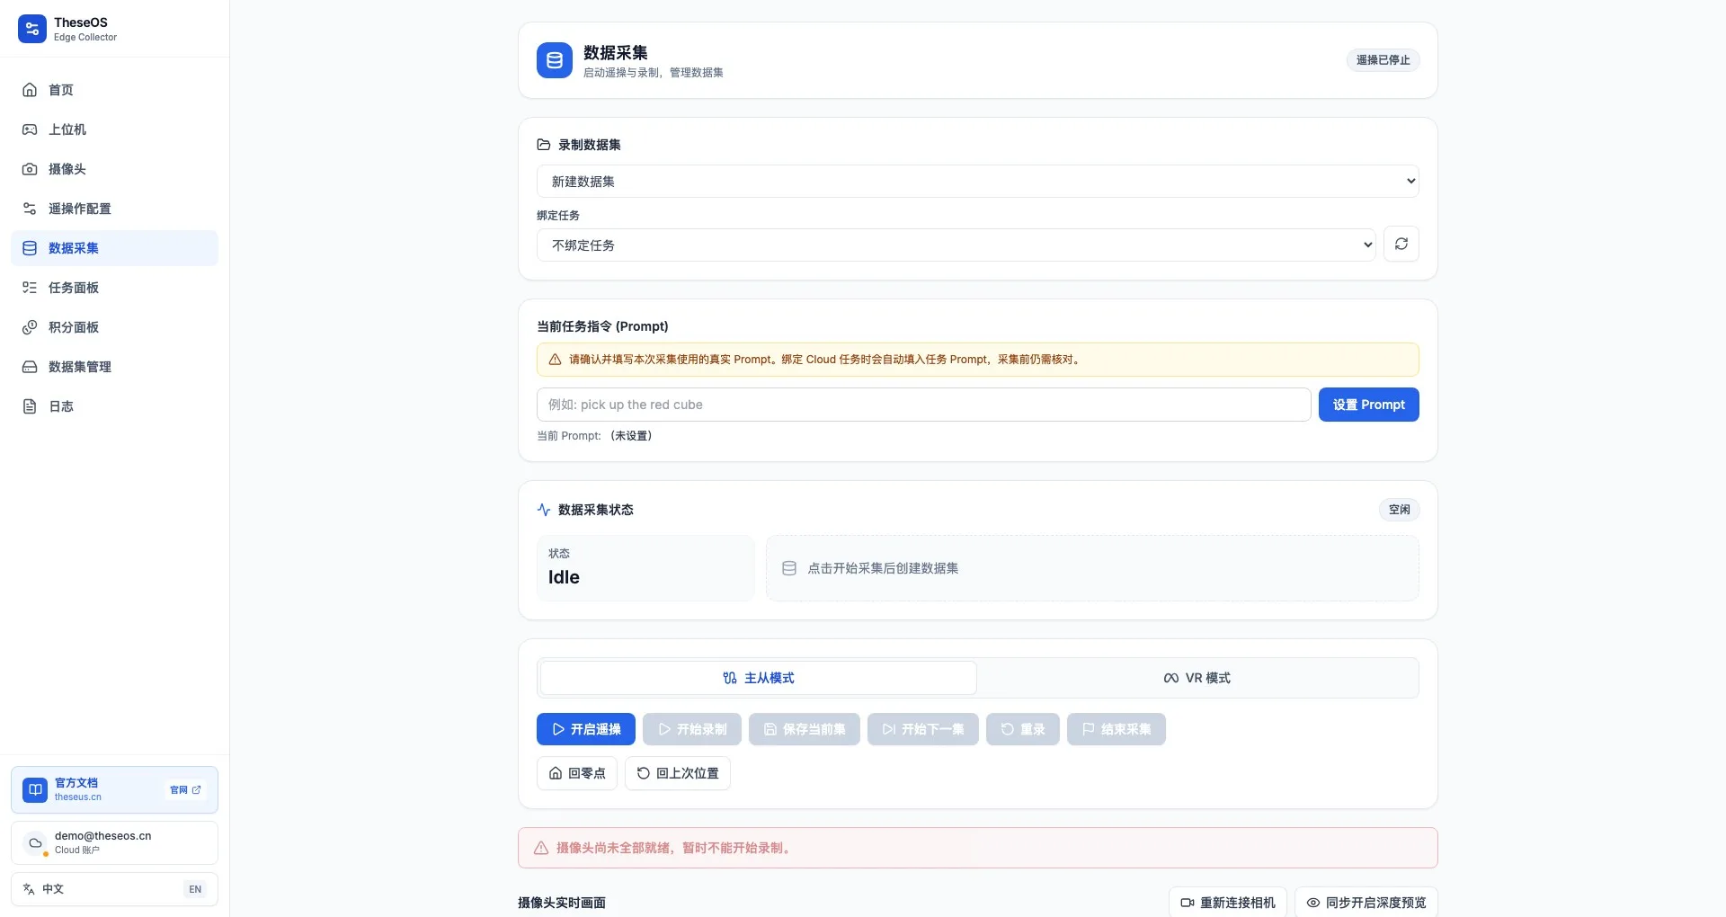Focus the Prompt input field
Screen dimensions: 1726x917
923,405
